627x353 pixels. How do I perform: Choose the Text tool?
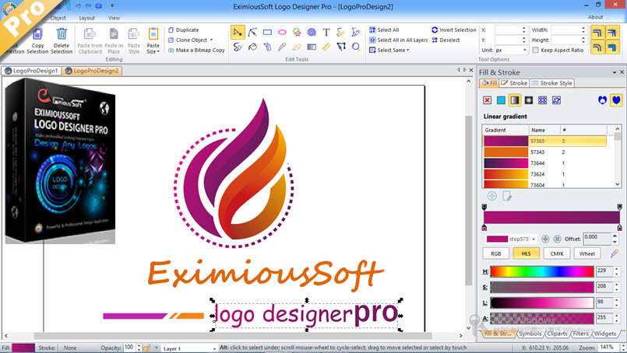[x=326, y=33]
